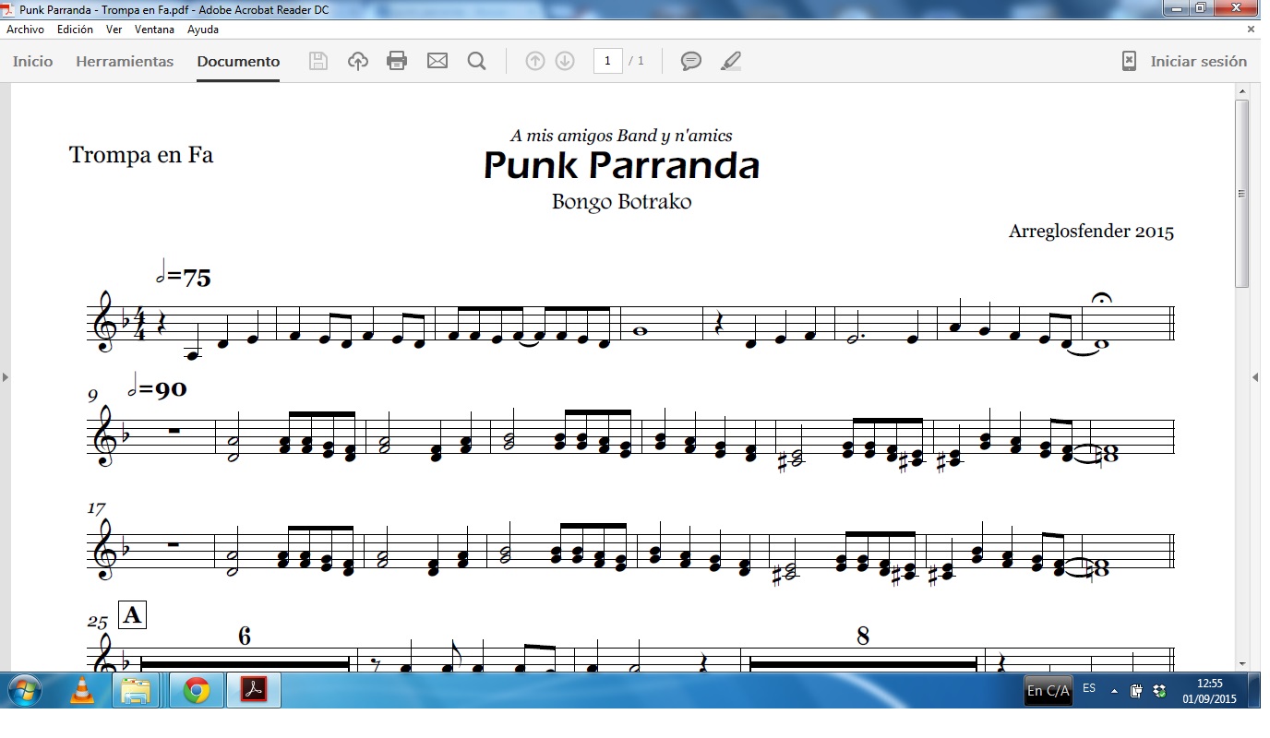The height and width of the screenshot is (738, 1270).
Task: Select the highlighter pen tool
Action: point(731,62)
